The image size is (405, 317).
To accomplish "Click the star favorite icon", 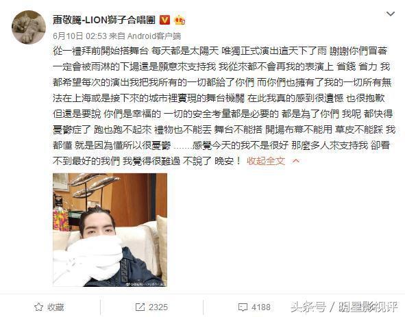I will 38,307.
